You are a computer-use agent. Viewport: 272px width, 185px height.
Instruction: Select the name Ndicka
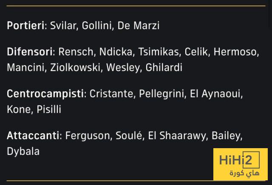(116, 52)
